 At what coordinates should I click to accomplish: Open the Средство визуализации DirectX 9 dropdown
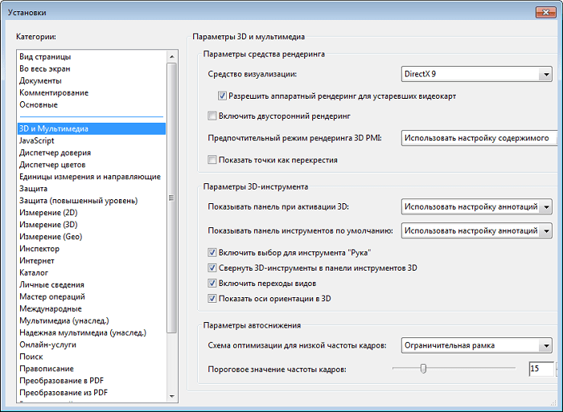[476, 74]
